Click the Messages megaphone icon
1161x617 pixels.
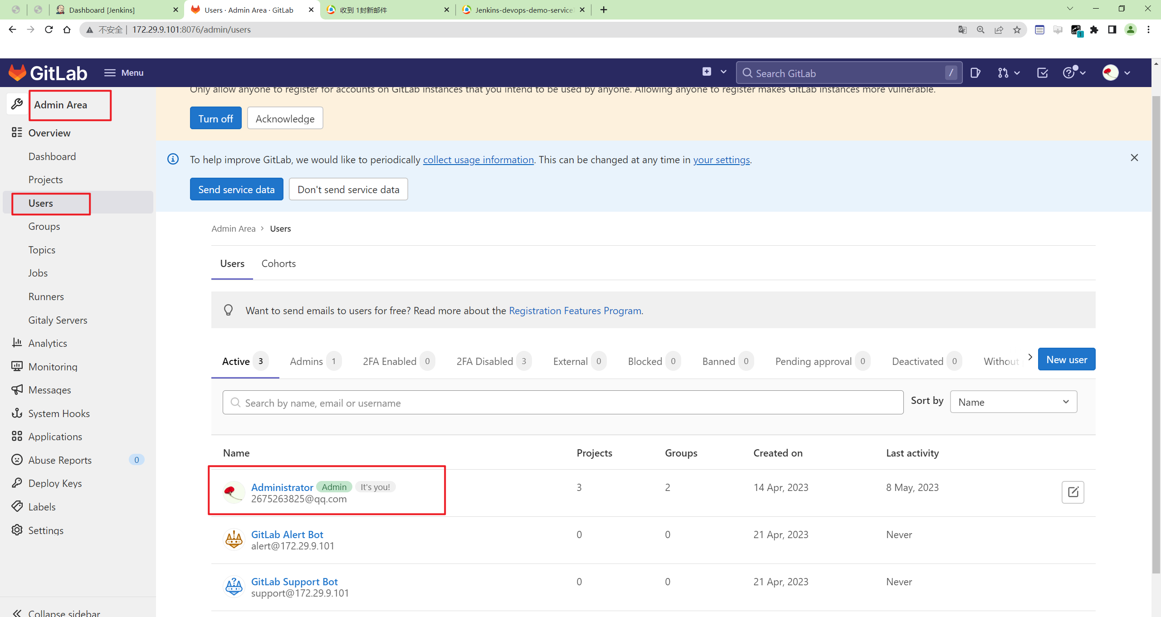point(17,389)
